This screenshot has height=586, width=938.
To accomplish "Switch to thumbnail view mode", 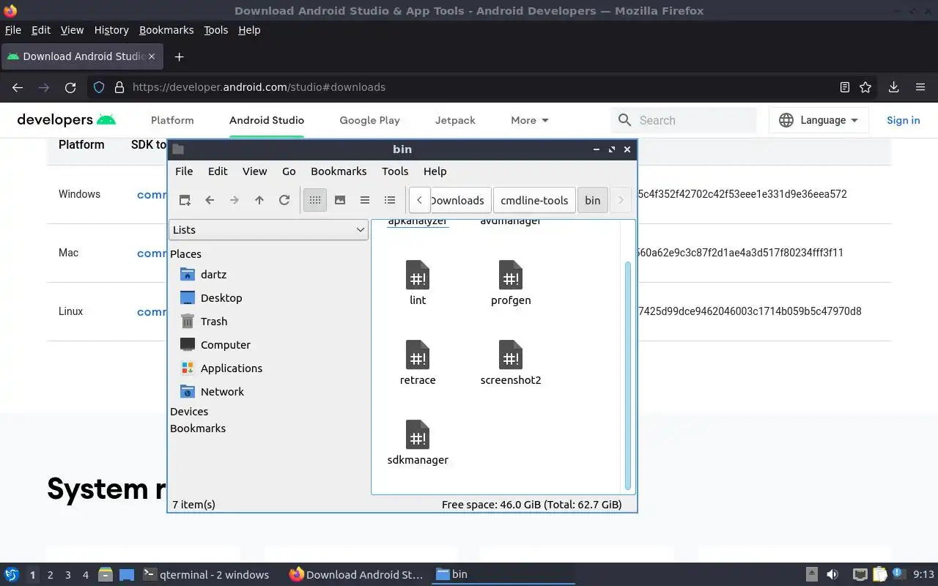I will [x=340, y=200].
